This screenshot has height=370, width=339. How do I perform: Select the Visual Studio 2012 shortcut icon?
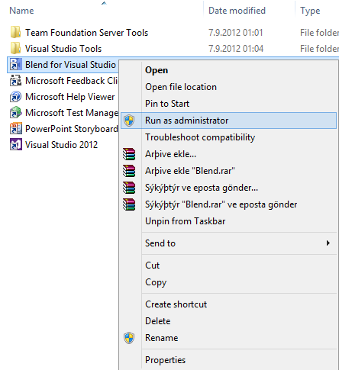click(15, 145)
